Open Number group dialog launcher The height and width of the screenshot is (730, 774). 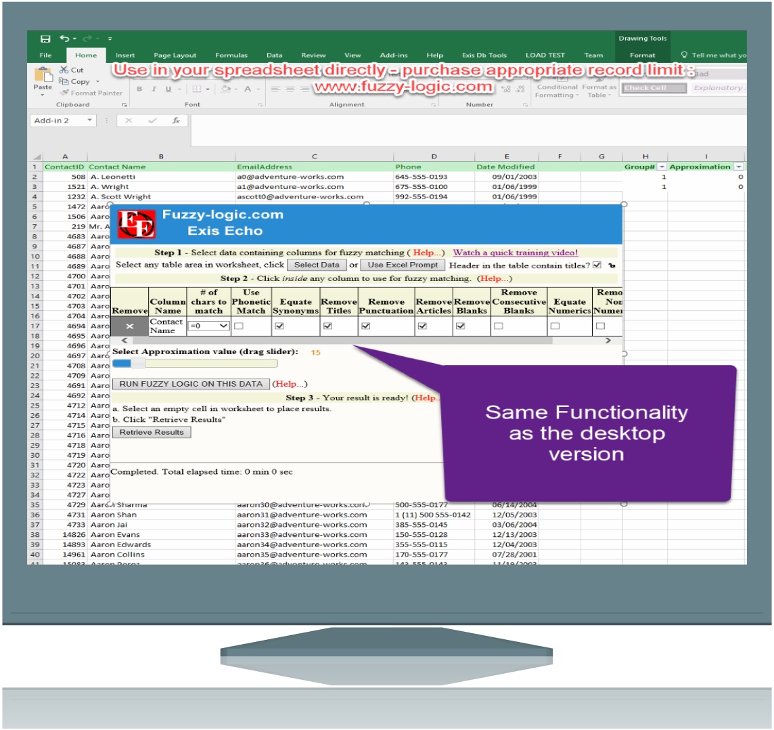pos(525,105)
